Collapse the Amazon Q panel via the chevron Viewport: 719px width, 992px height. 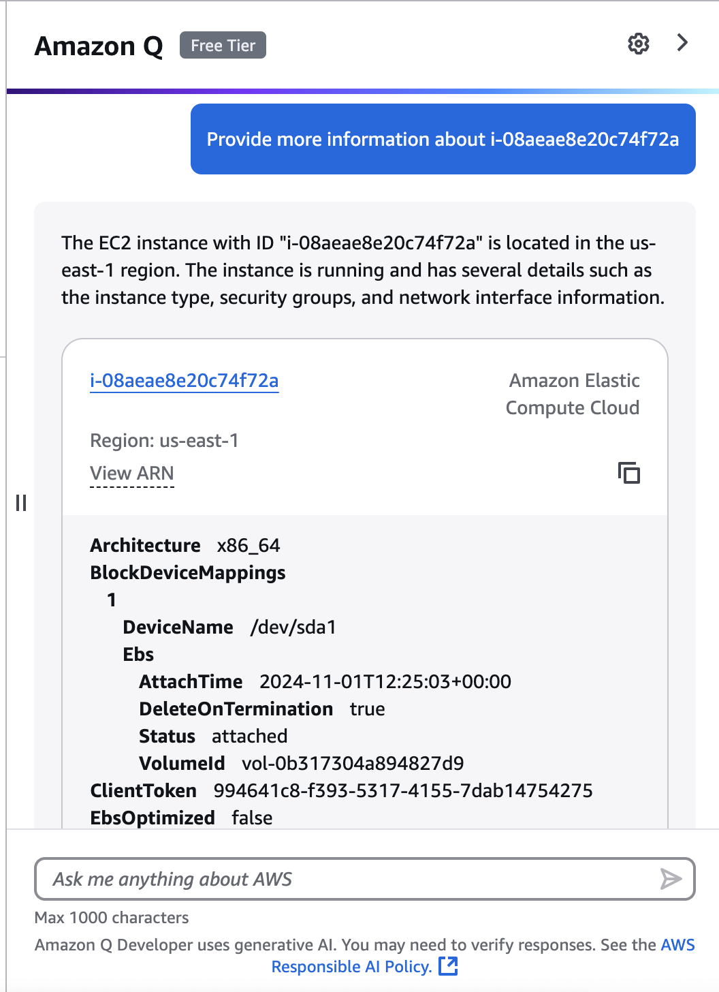pyautogui.click(x=682, y=42)
